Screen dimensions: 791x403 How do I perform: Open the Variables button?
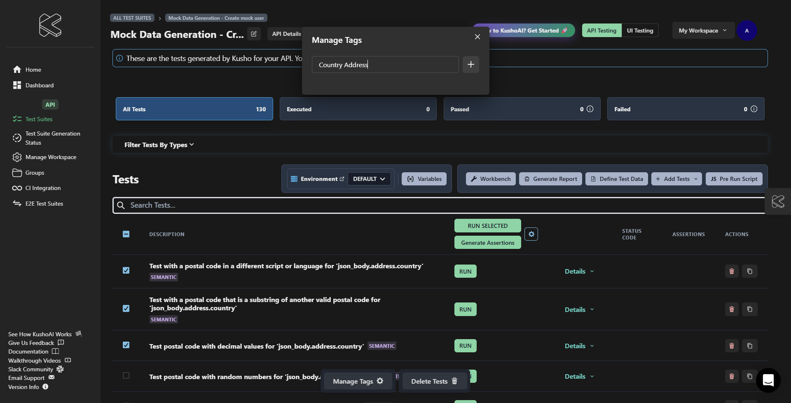coord(424,179)
